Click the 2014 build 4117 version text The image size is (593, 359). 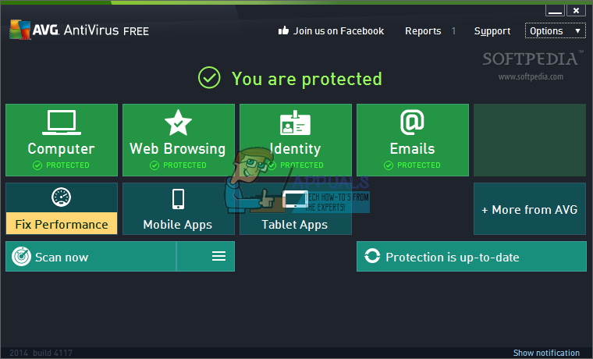click(41, 353)
